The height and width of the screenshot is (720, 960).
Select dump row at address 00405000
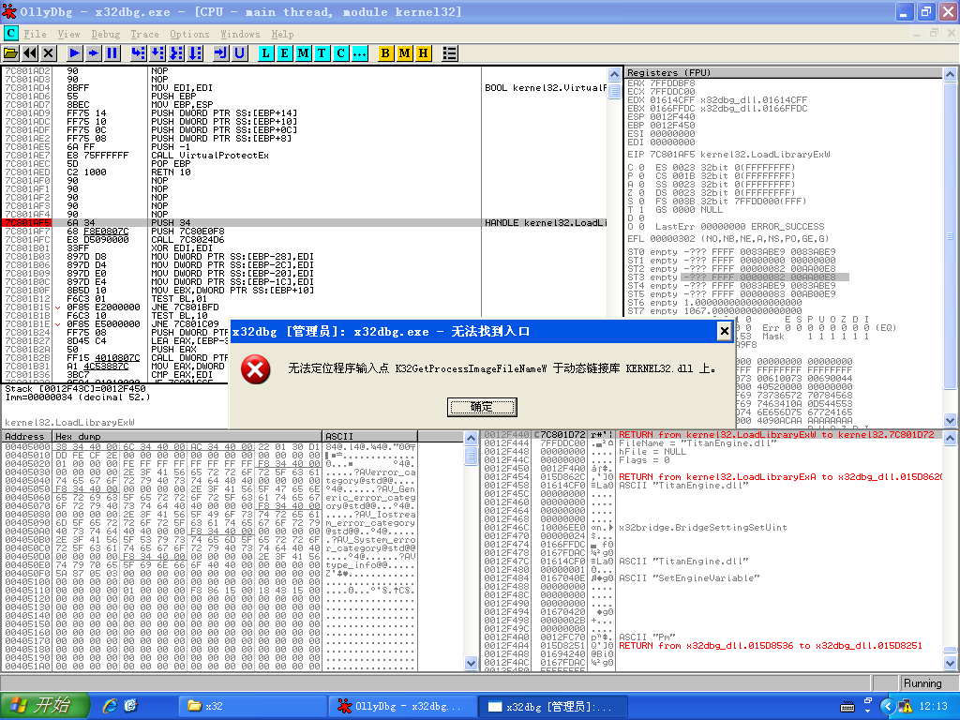click(210, 447)
